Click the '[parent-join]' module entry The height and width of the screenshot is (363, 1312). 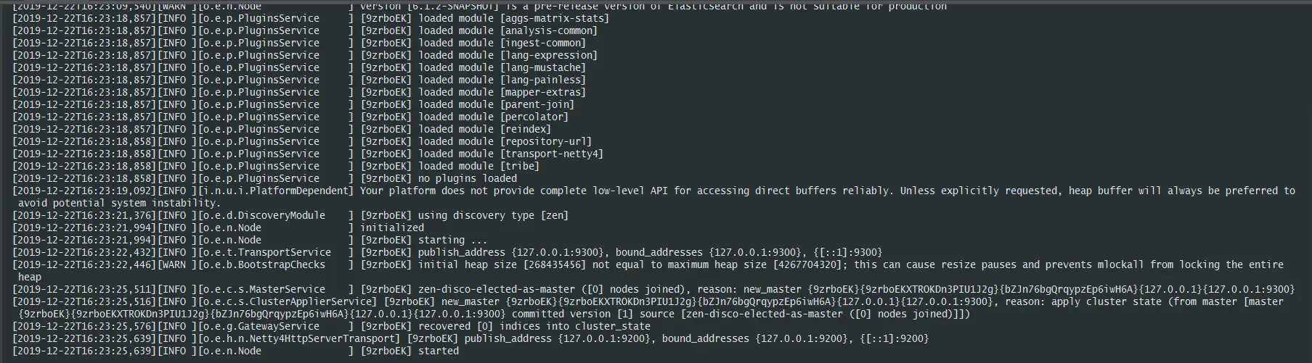537,105
